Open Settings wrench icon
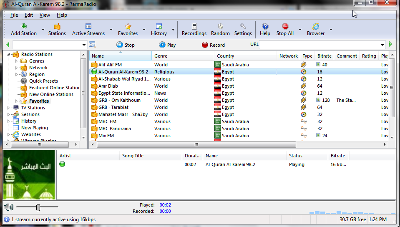The height and width of the screenshot is (227, 400). point(243,26)
